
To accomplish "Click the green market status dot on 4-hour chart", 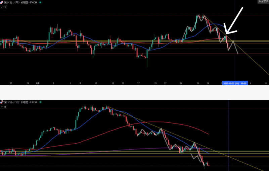I will pos(41,2).
